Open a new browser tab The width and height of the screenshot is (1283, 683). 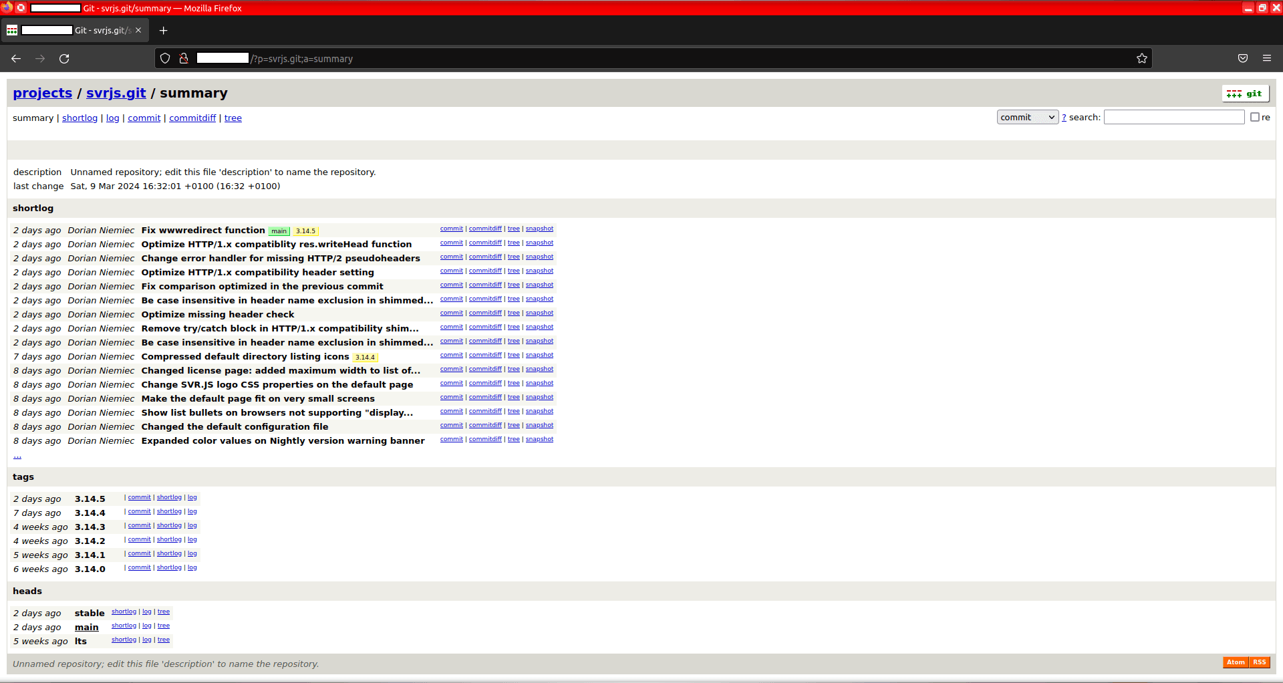[x=163, y=31]
